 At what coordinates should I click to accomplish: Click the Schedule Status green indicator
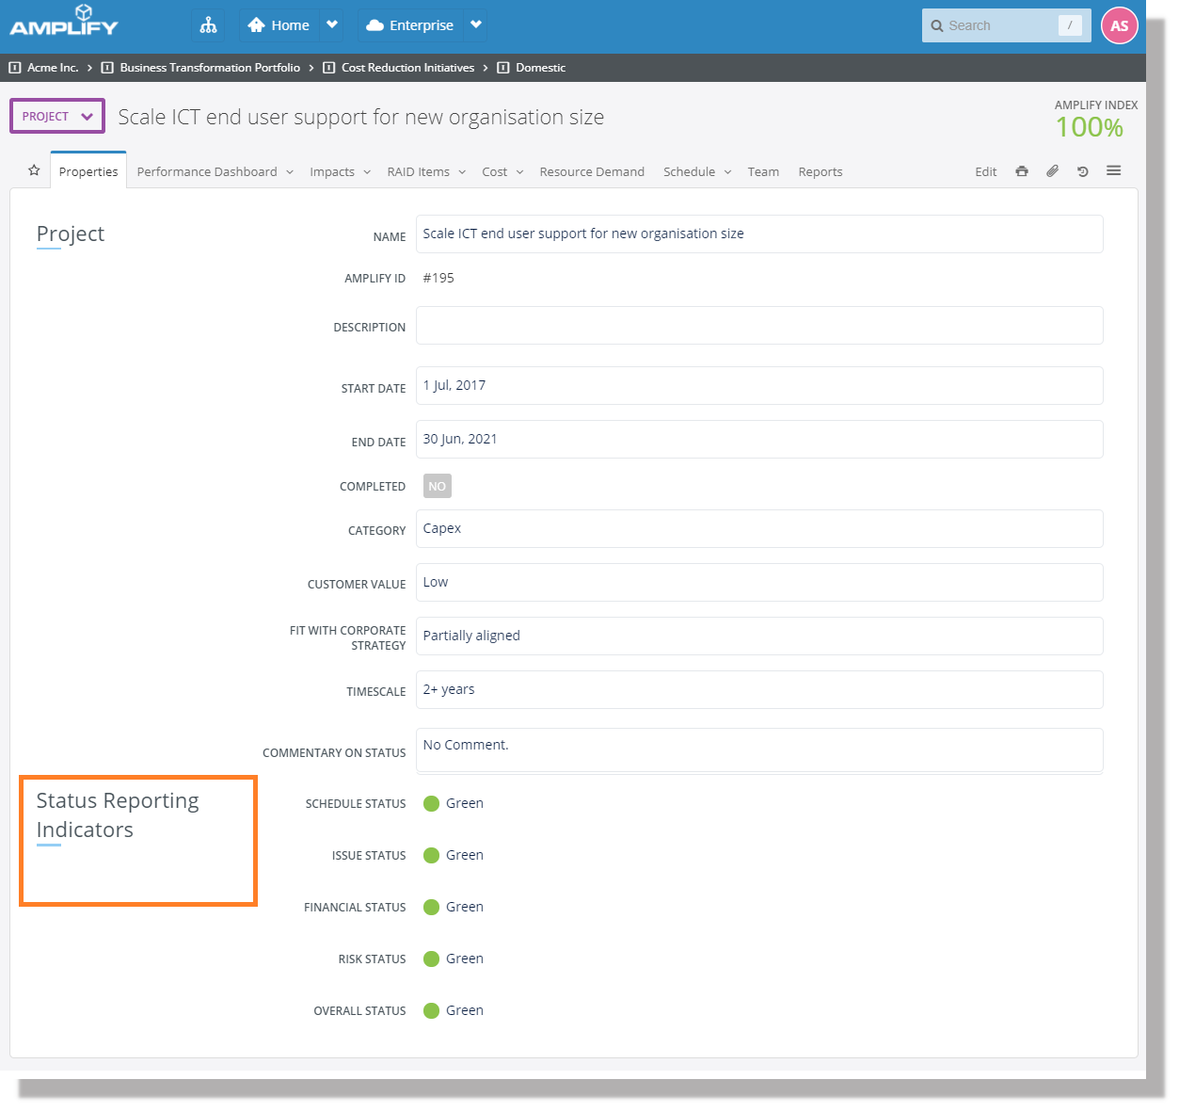tap(432, 803)
